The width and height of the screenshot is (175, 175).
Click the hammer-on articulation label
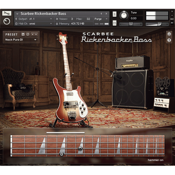coord(156,160)
